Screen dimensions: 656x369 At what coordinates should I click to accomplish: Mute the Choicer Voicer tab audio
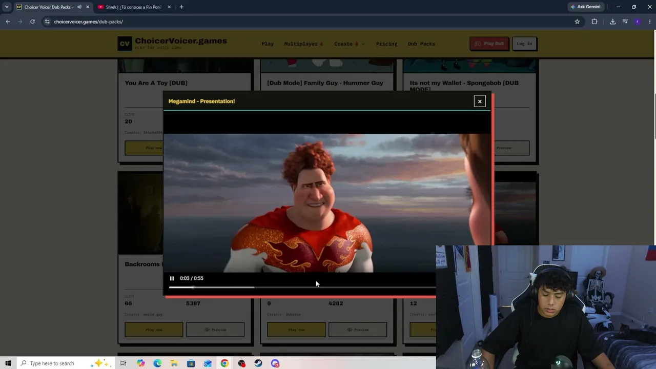click(79, 7)
